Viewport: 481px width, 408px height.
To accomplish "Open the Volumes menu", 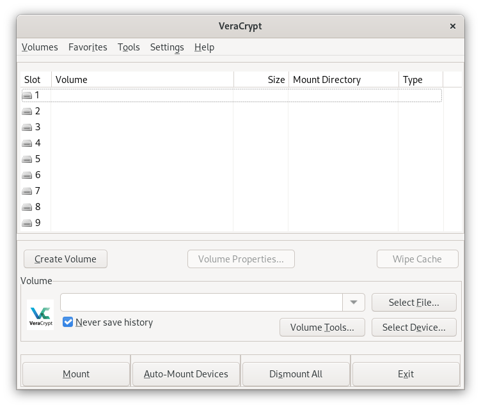I will 40,47.
